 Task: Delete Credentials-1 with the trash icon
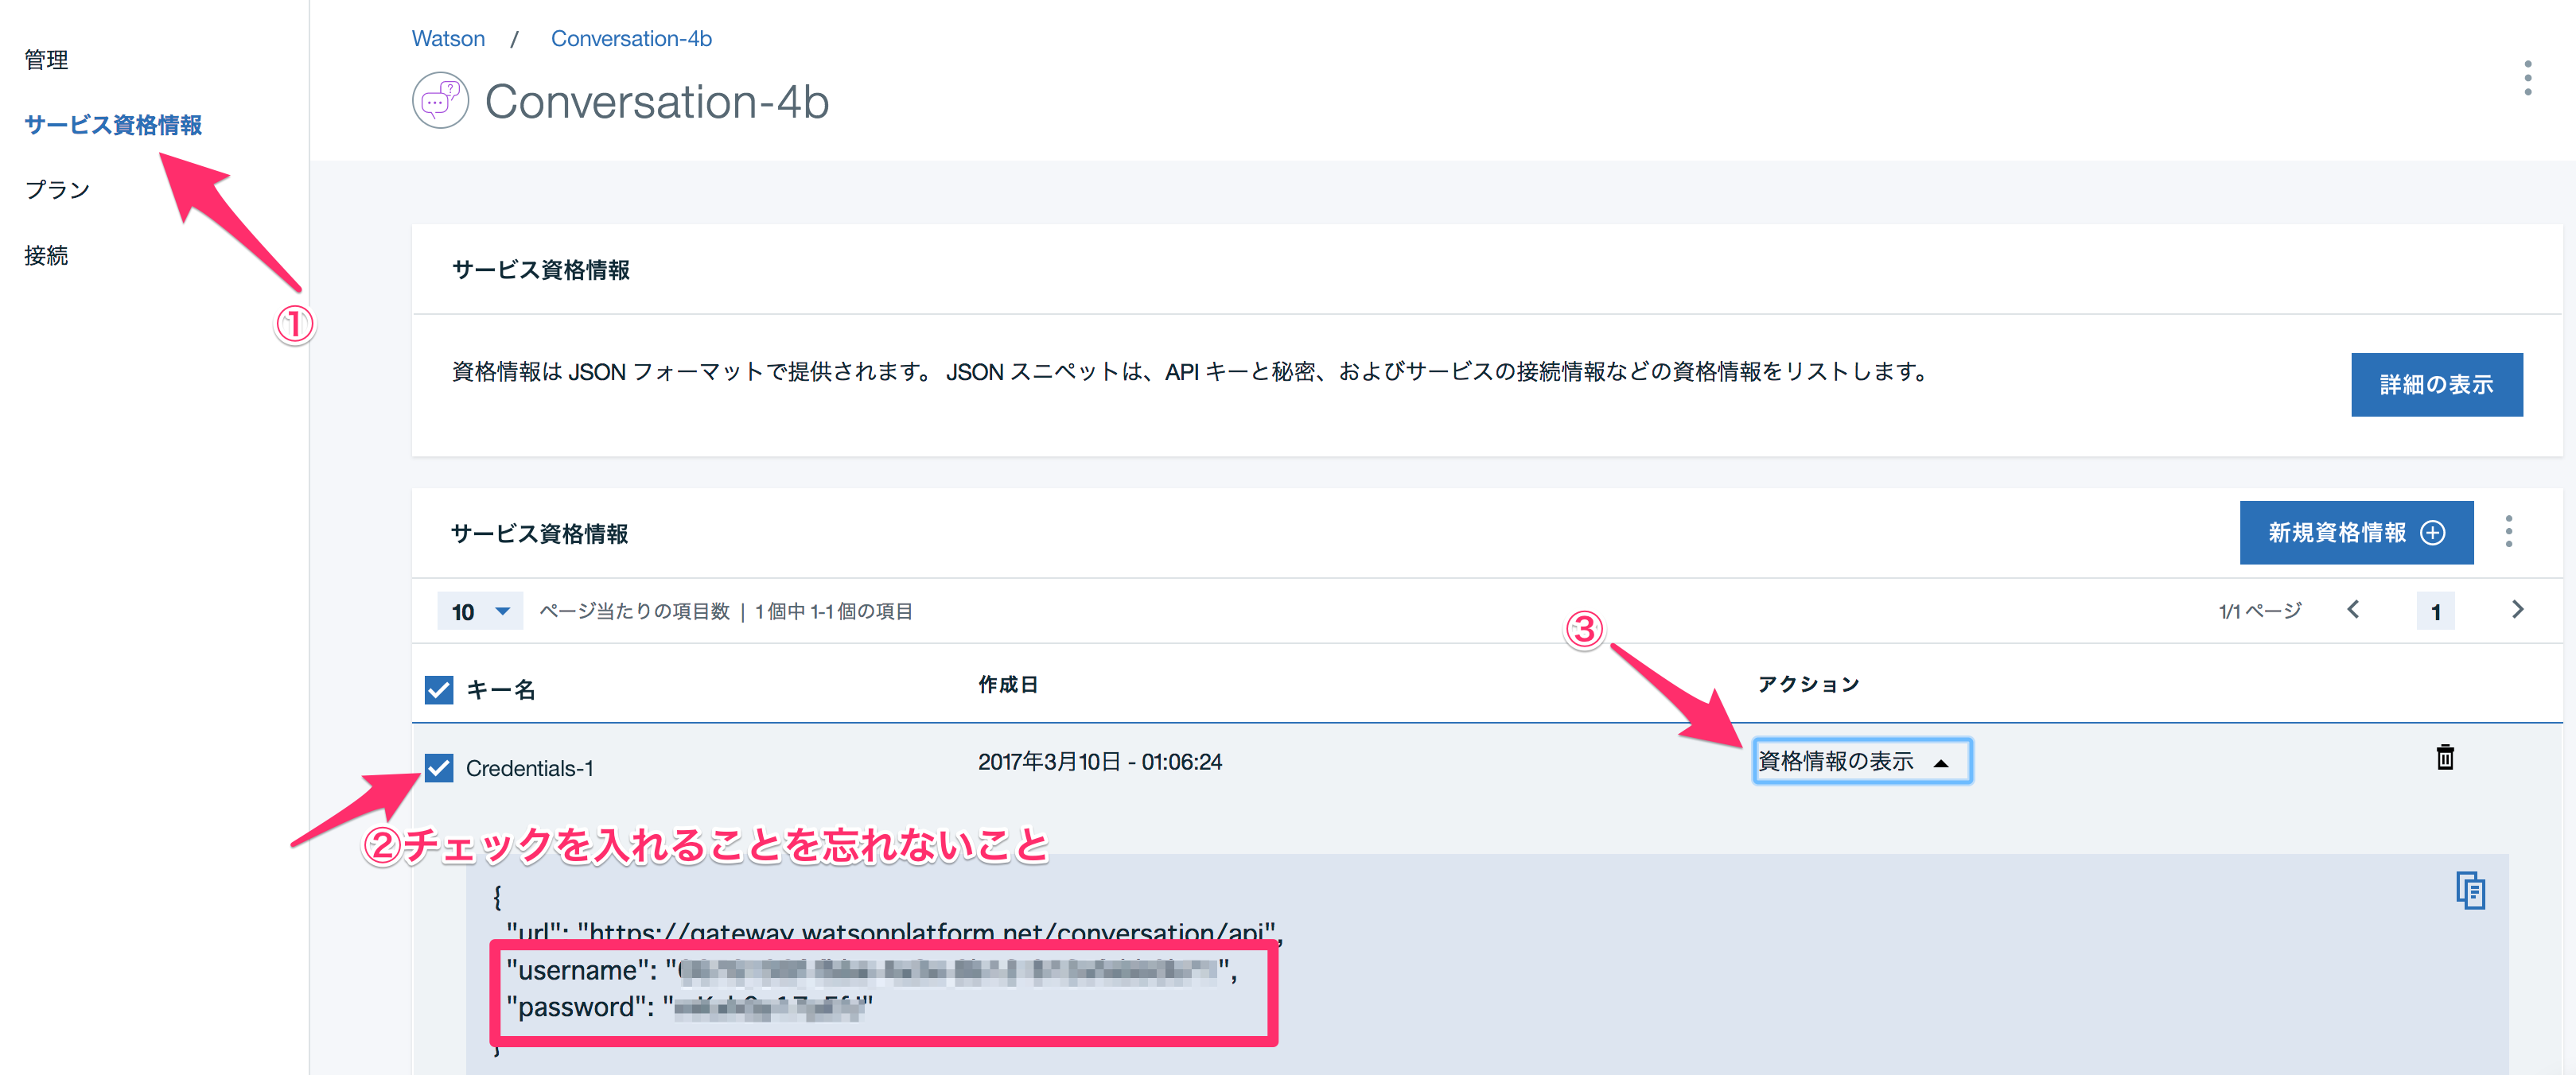click(2444, 757)
